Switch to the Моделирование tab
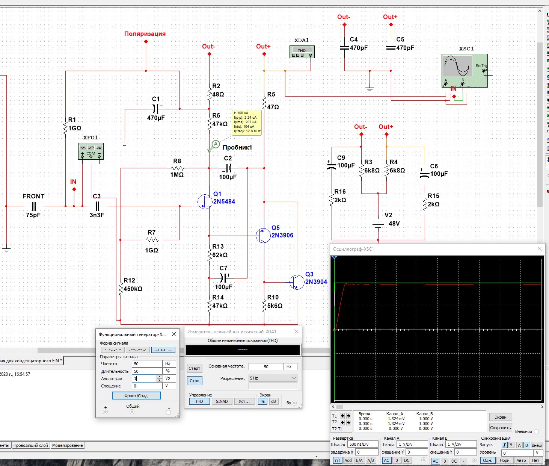 [68, 445]
